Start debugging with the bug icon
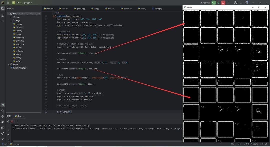Viewport: 270px width, 147px height. (218, 3)
